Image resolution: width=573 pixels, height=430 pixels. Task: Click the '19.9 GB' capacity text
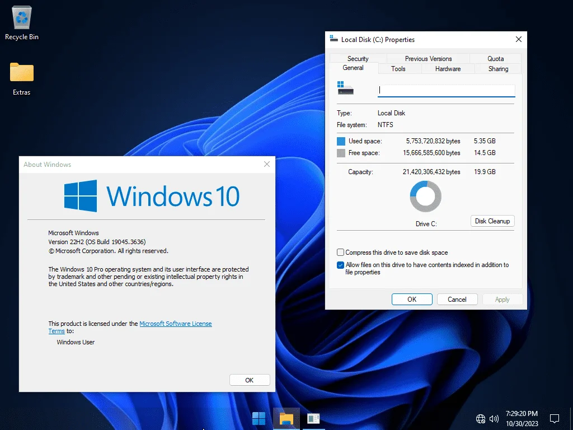485,171
